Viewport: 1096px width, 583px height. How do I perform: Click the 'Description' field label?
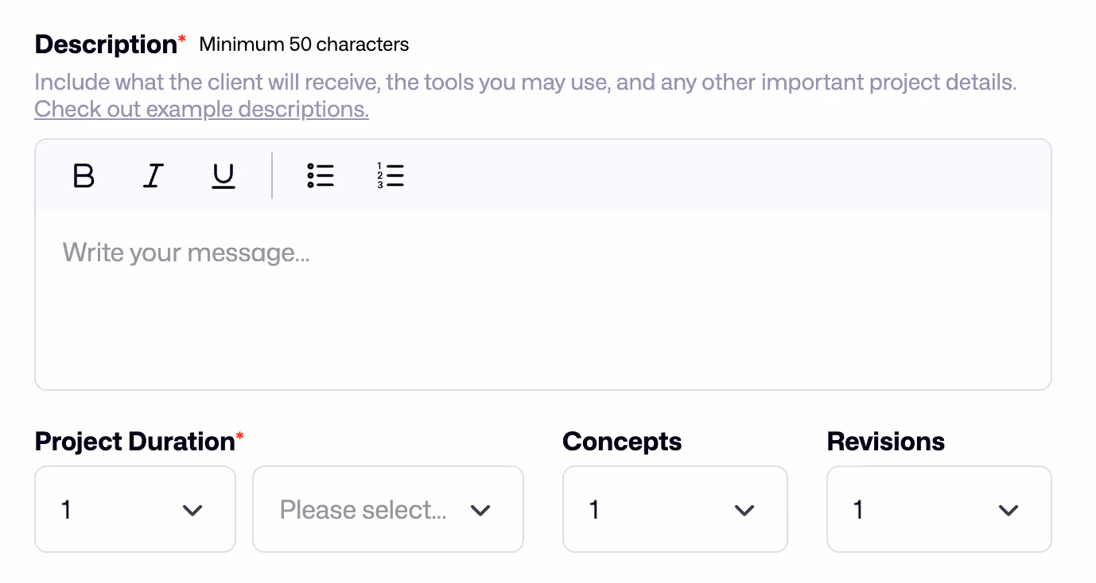pyautogui.click(x=106, y=44)
